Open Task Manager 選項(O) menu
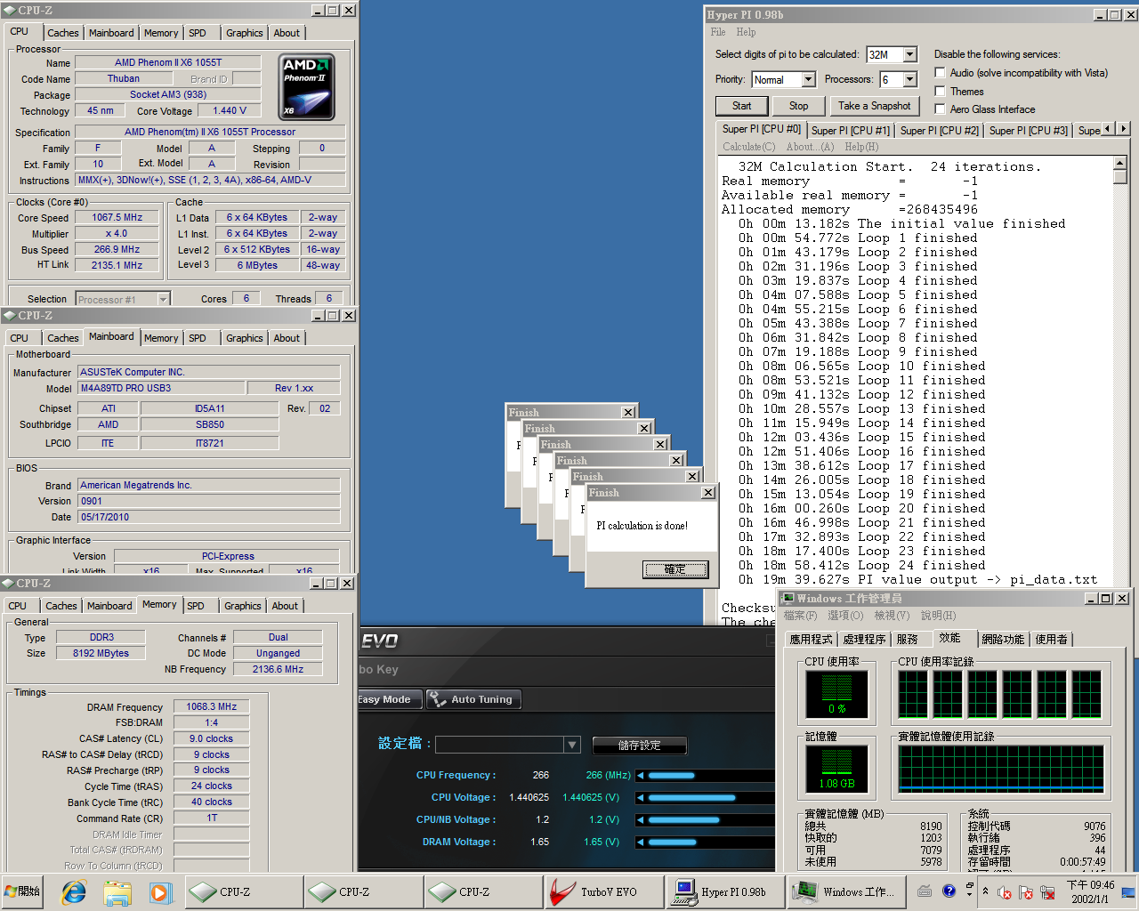The image size is (1139, 911). pos(844,615)
